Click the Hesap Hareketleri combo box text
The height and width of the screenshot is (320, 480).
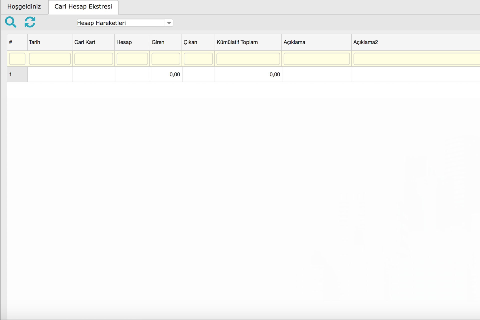tap(120, 23)
